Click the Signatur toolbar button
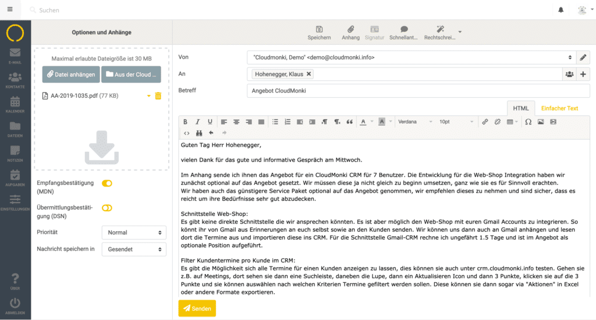 click(x=374, y=33)
